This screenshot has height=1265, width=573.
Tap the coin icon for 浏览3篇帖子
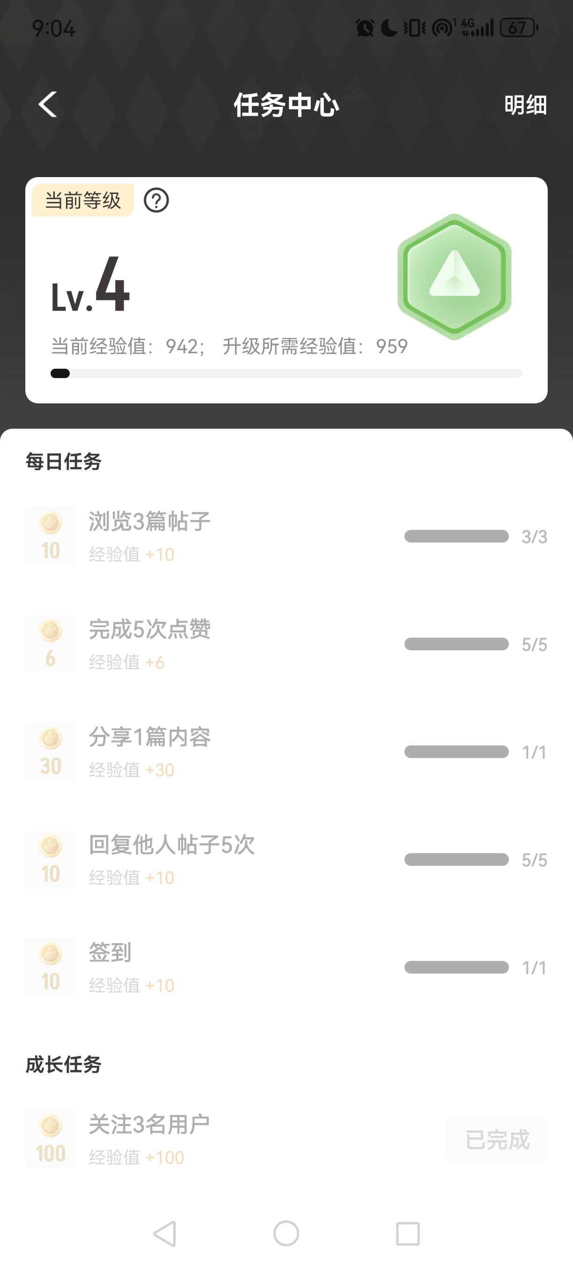coord(51,536)
